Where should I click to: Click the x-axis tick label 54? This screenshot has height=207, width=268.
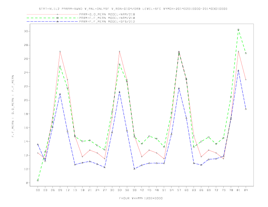(x=172, y=190)
